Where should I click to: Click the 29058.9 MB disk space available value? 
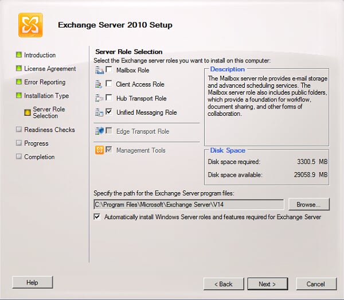(x=311, y=175)
